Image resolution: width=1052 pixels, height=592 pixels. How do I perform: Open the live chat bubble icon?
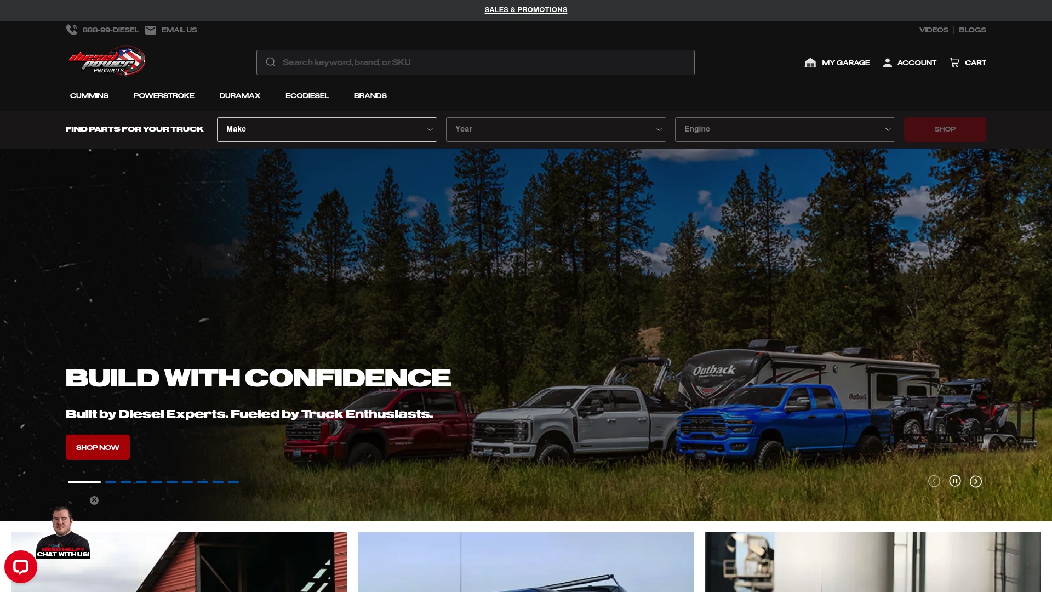pos(21,567)
